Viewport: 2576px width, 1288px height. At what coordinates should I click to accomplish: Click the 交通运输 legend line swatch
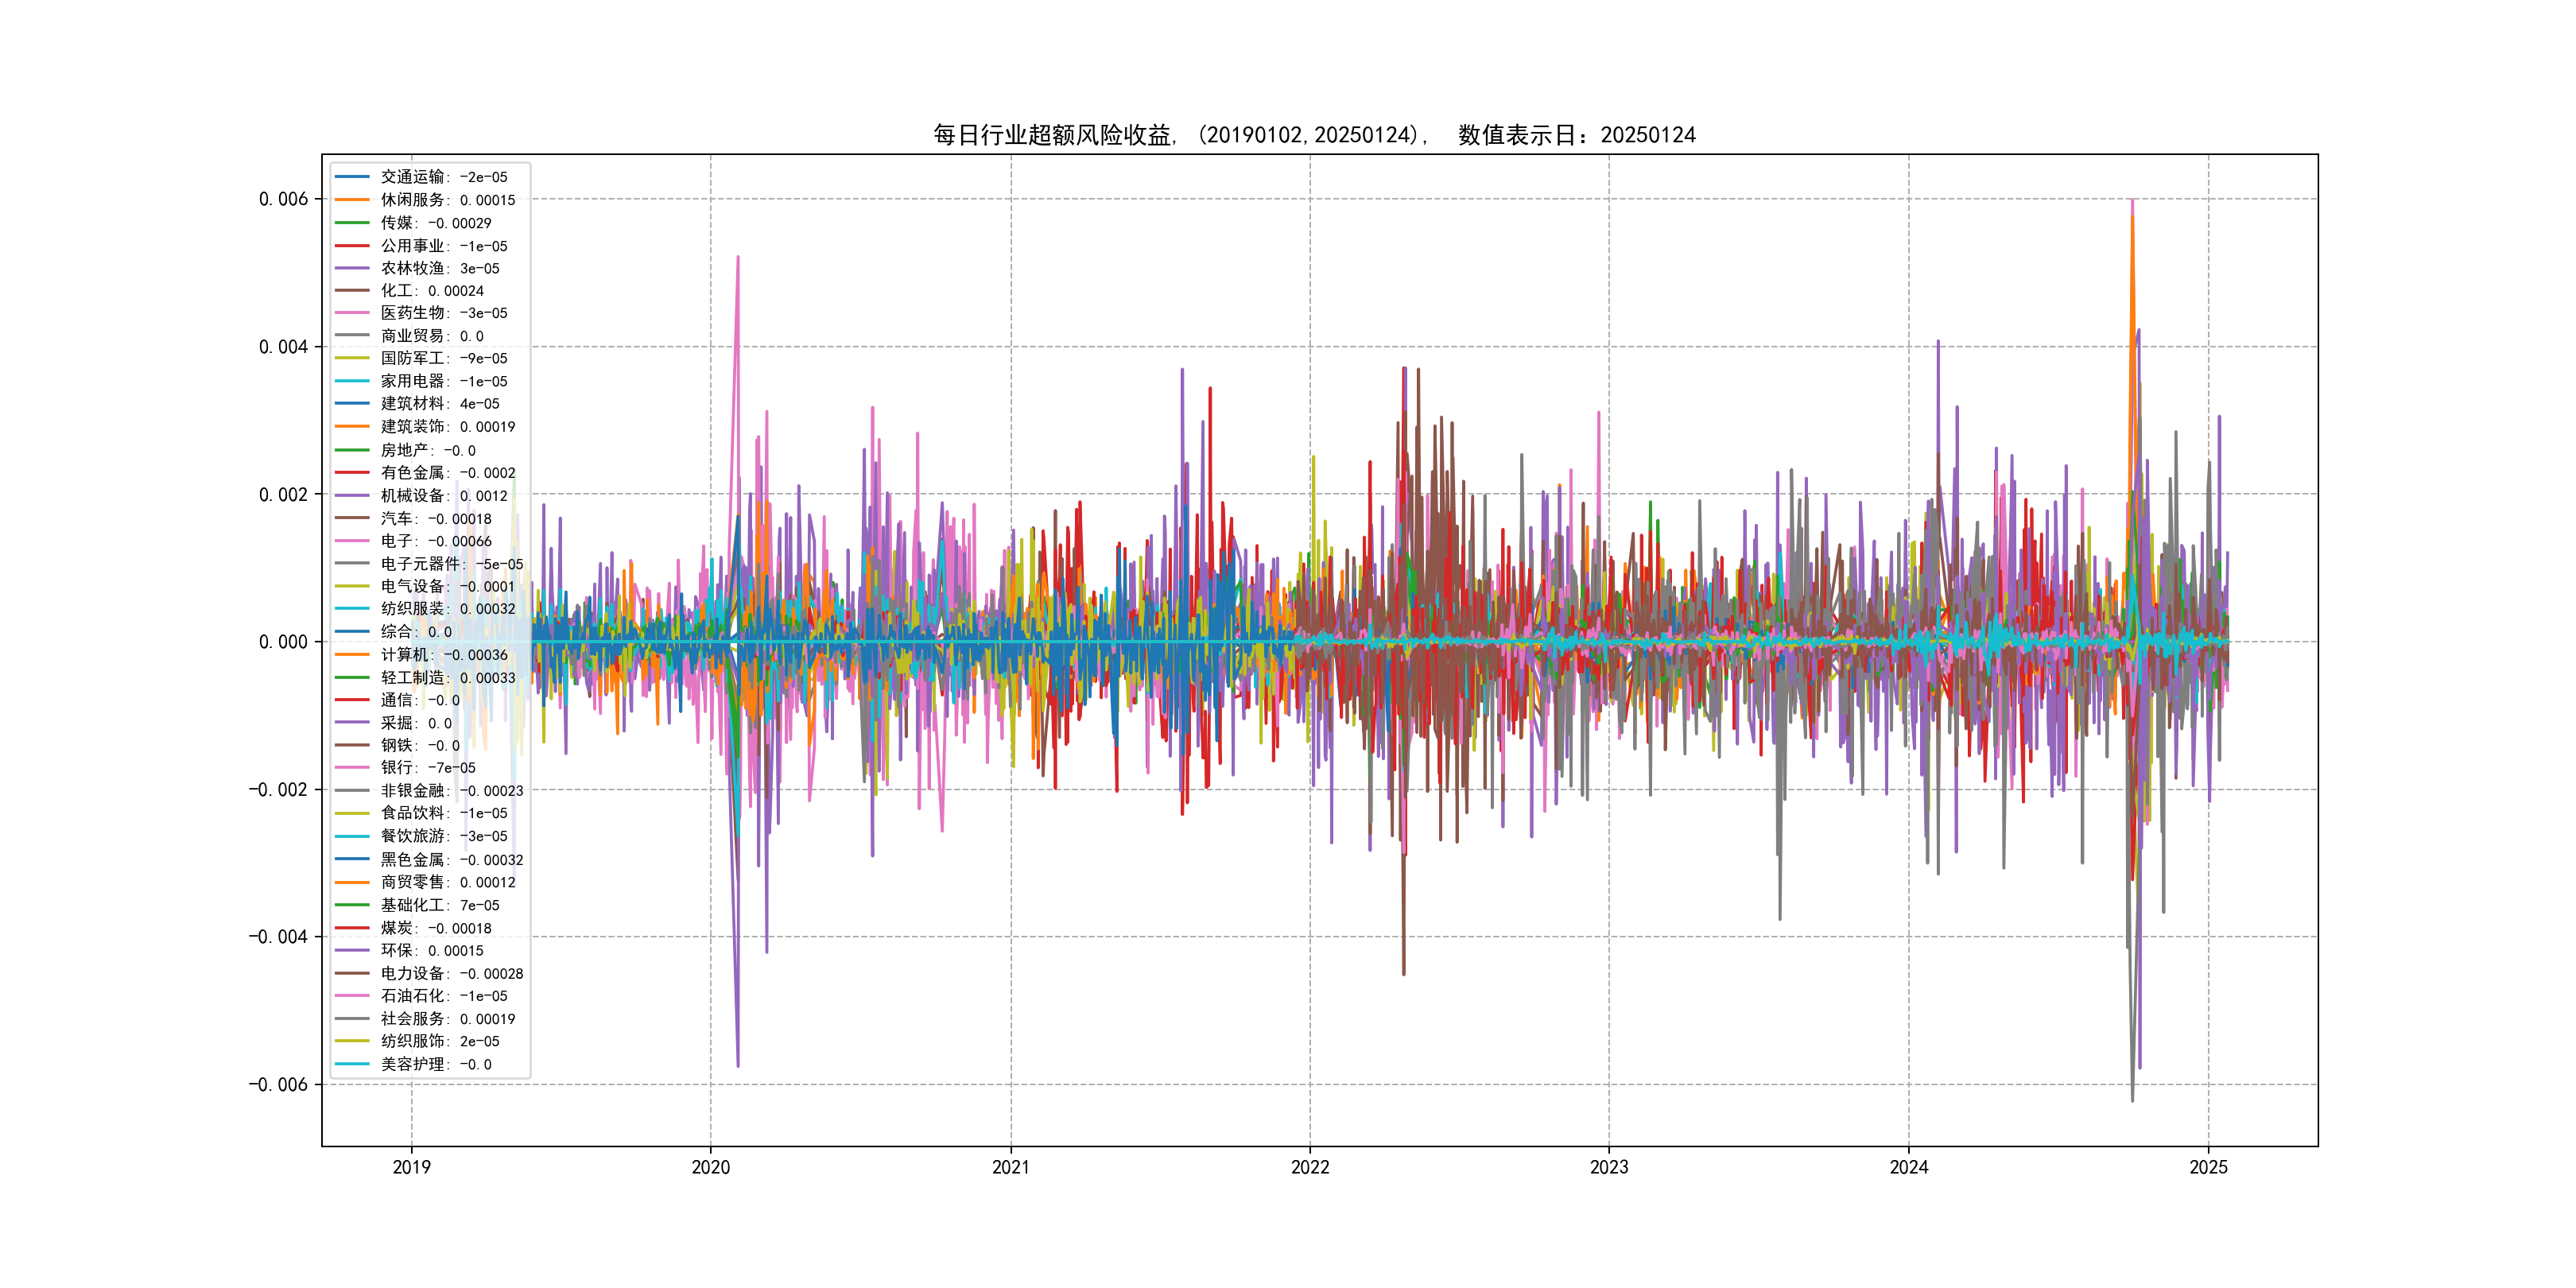[x=352, y=177]
